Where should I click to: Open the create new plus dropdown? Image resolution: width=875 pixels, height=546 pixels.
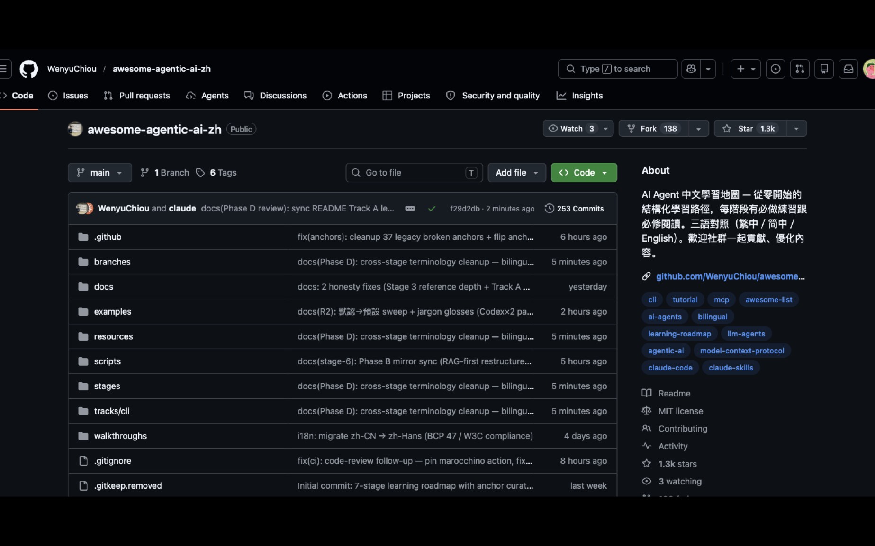[746, 69]
